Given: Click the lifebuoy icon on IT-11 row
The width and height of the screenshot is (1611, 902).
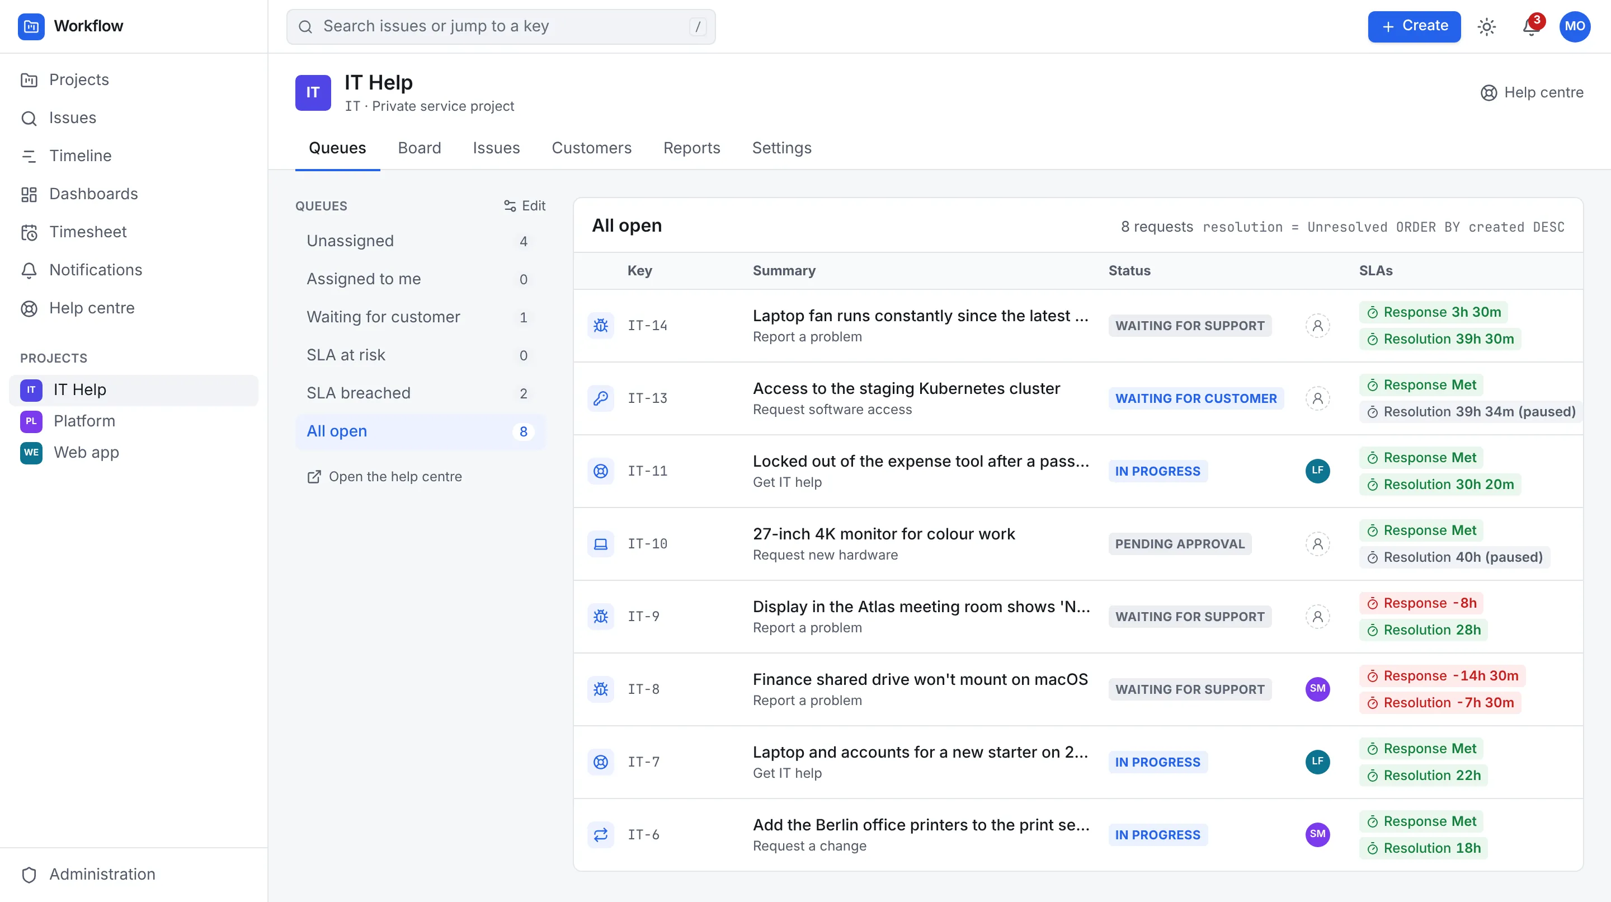Looking at the screenshot, I should (600, 471).
